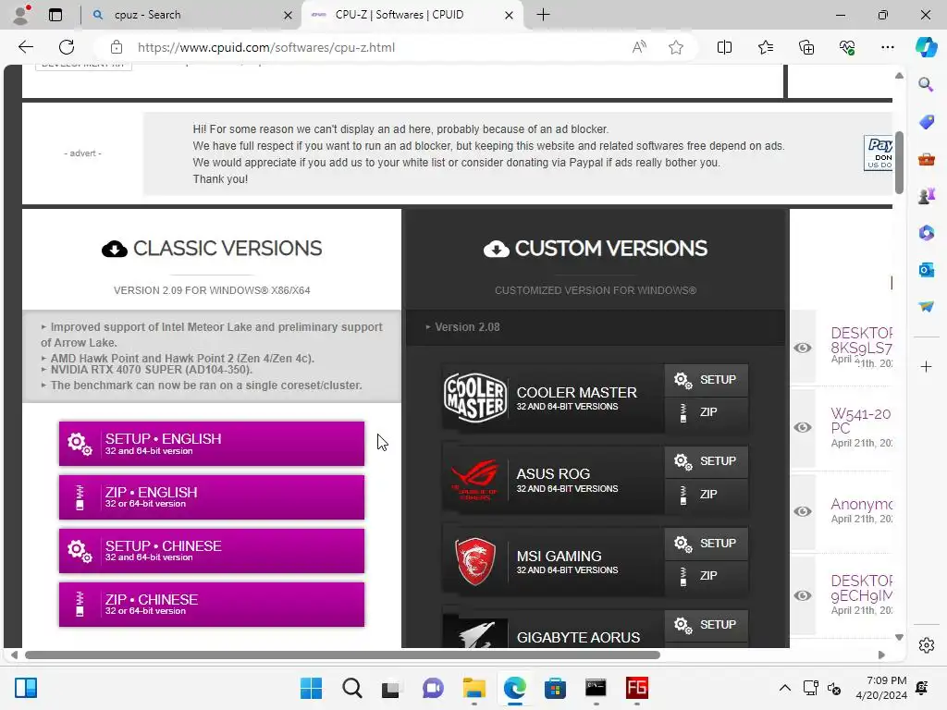
Task: Click the address bar URL
Action: point(265,47)
